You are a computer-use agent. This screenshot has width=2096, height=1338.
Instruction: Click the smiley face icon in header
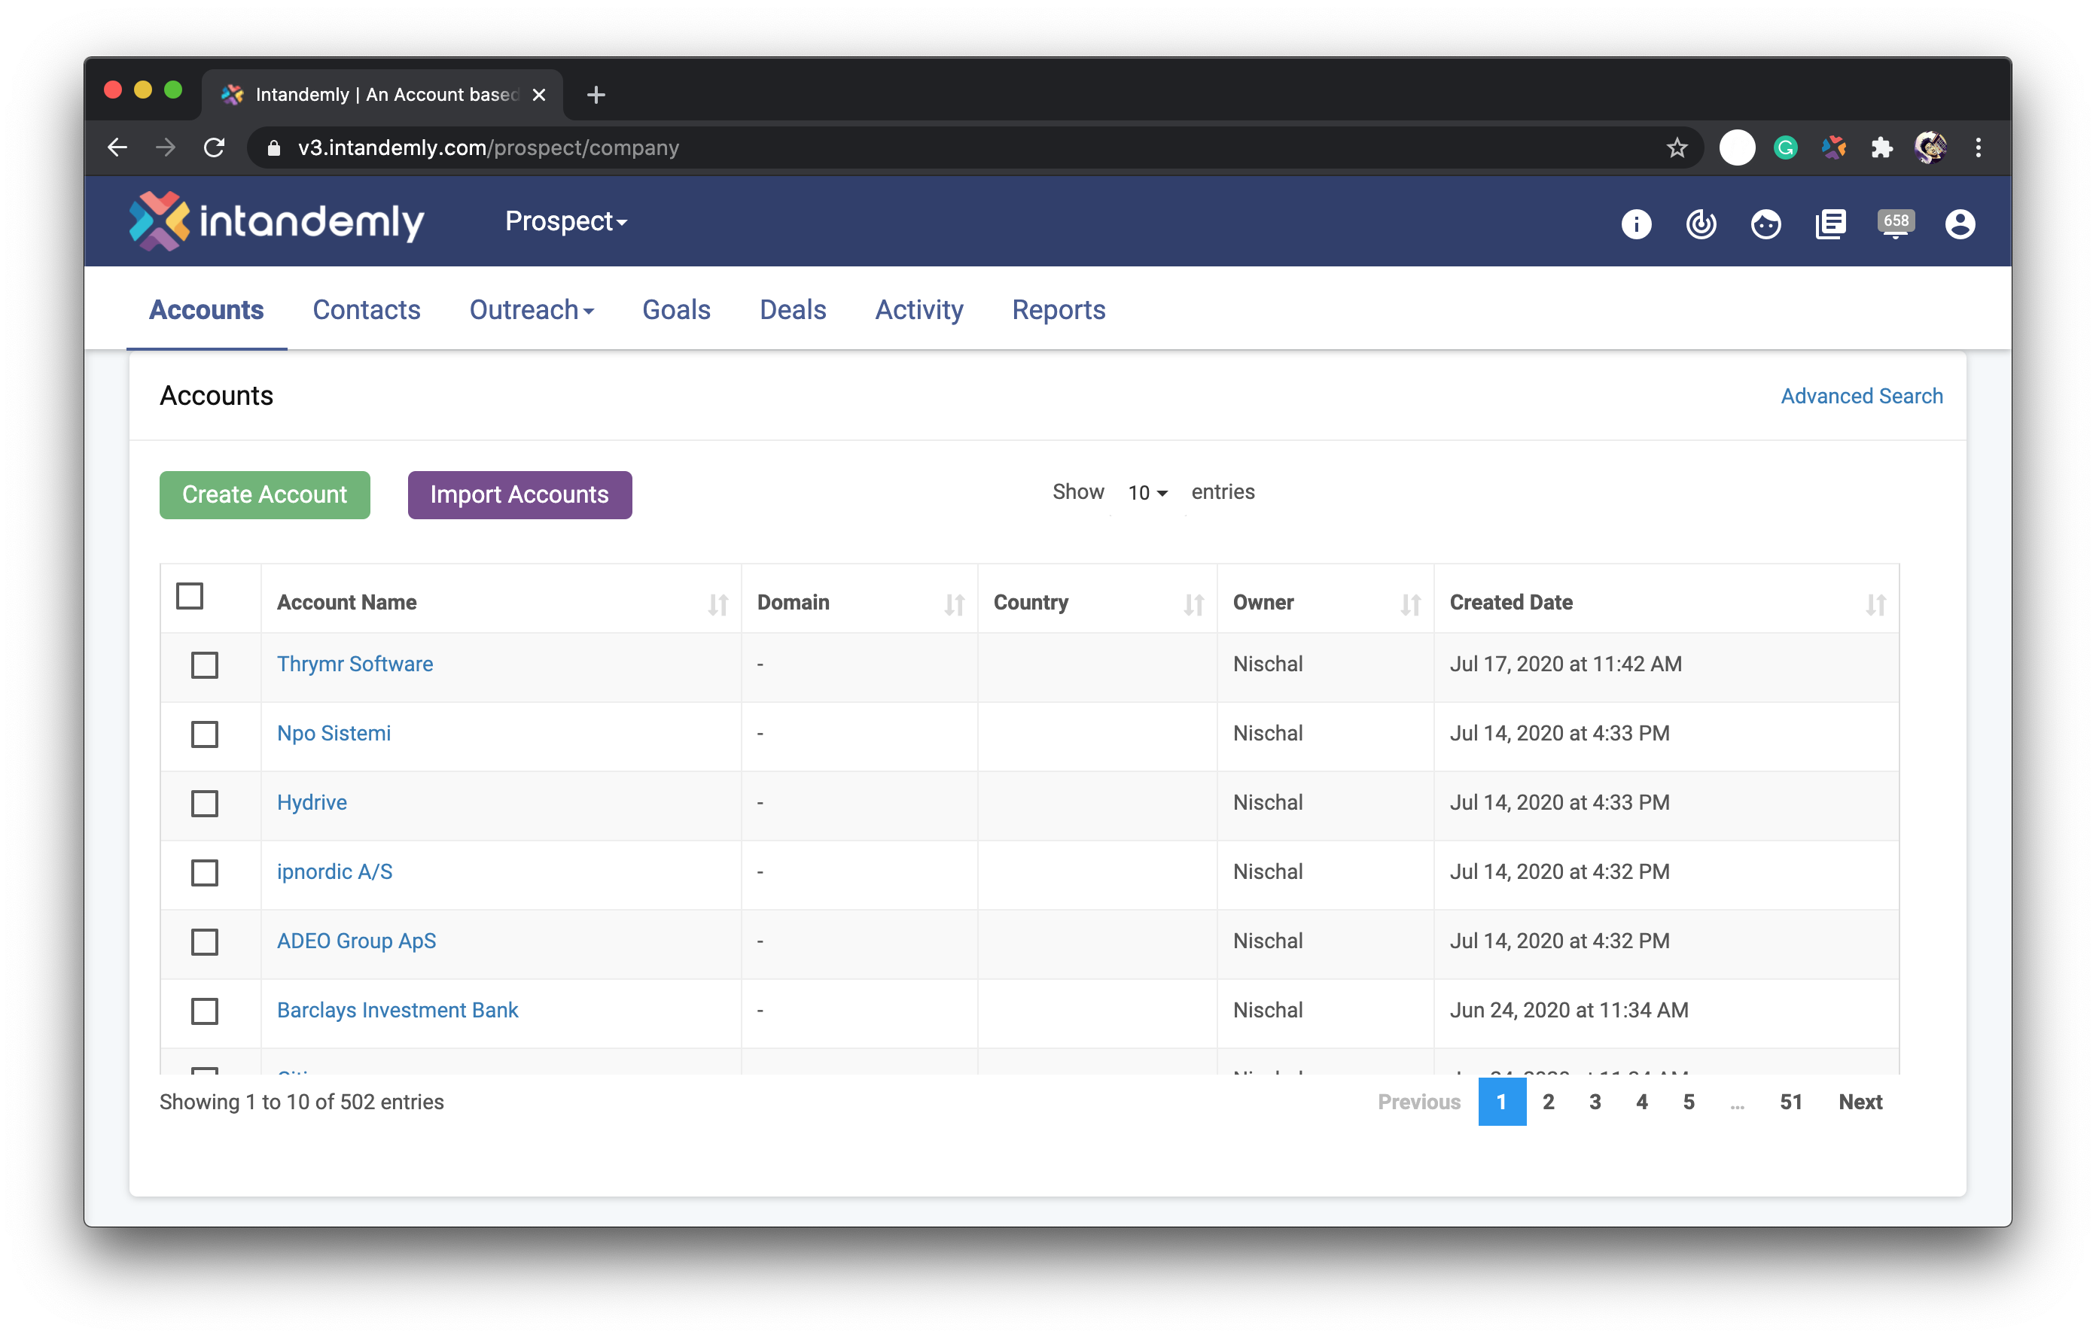(1765, 224)
